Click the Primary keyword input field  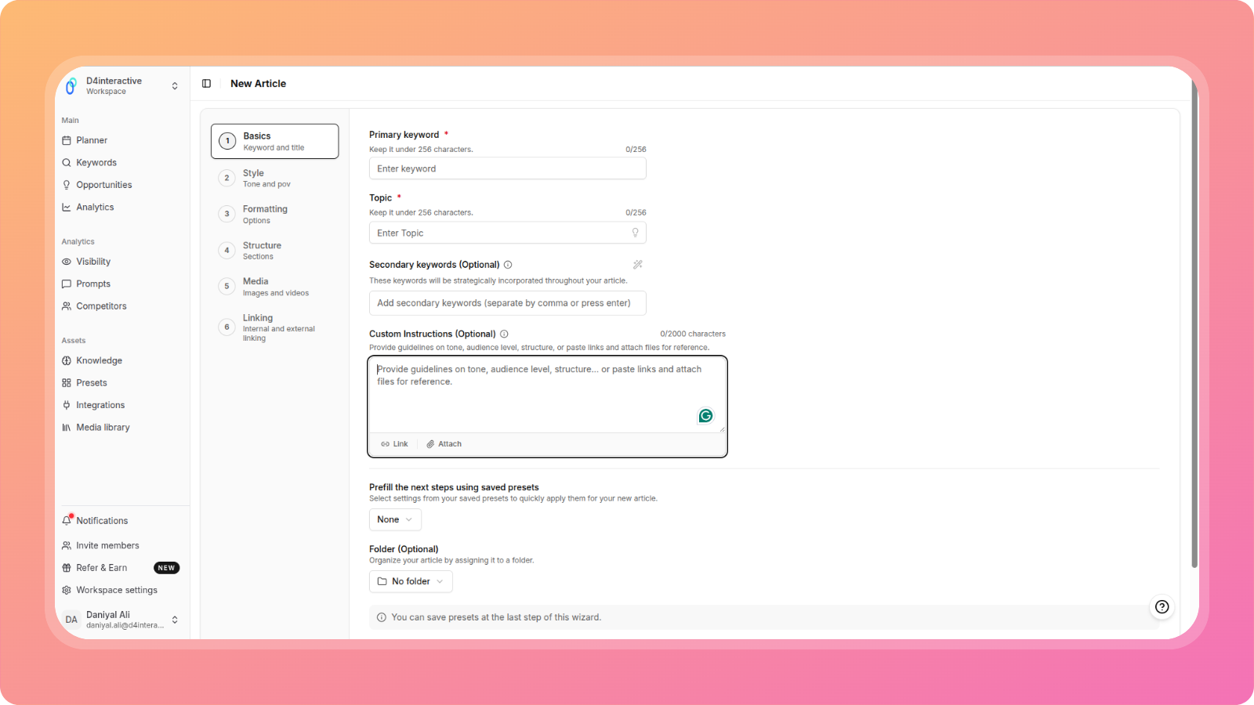[507, 168]
